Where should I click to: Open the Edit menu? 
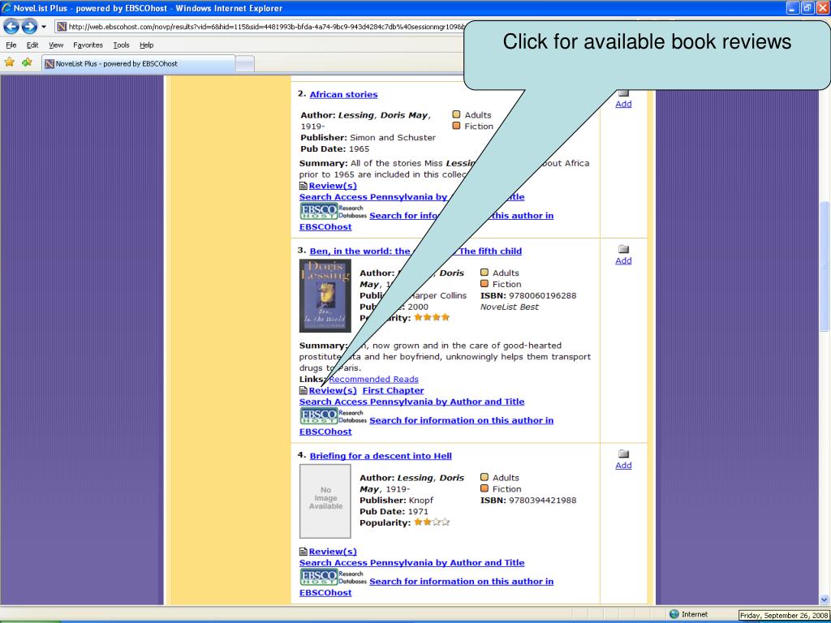click(32, 45)
